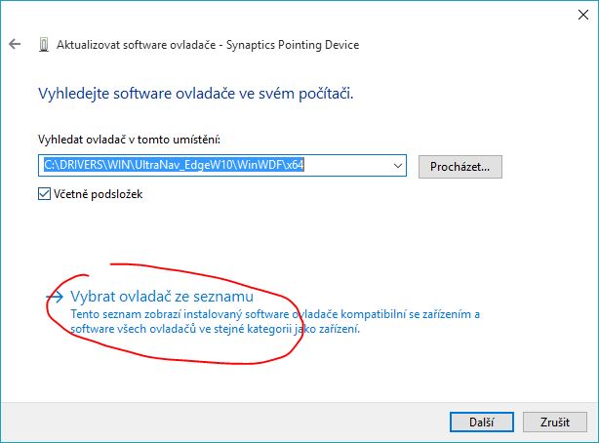Click the empty title bar area
599x443 pixels.
[293, 14]
